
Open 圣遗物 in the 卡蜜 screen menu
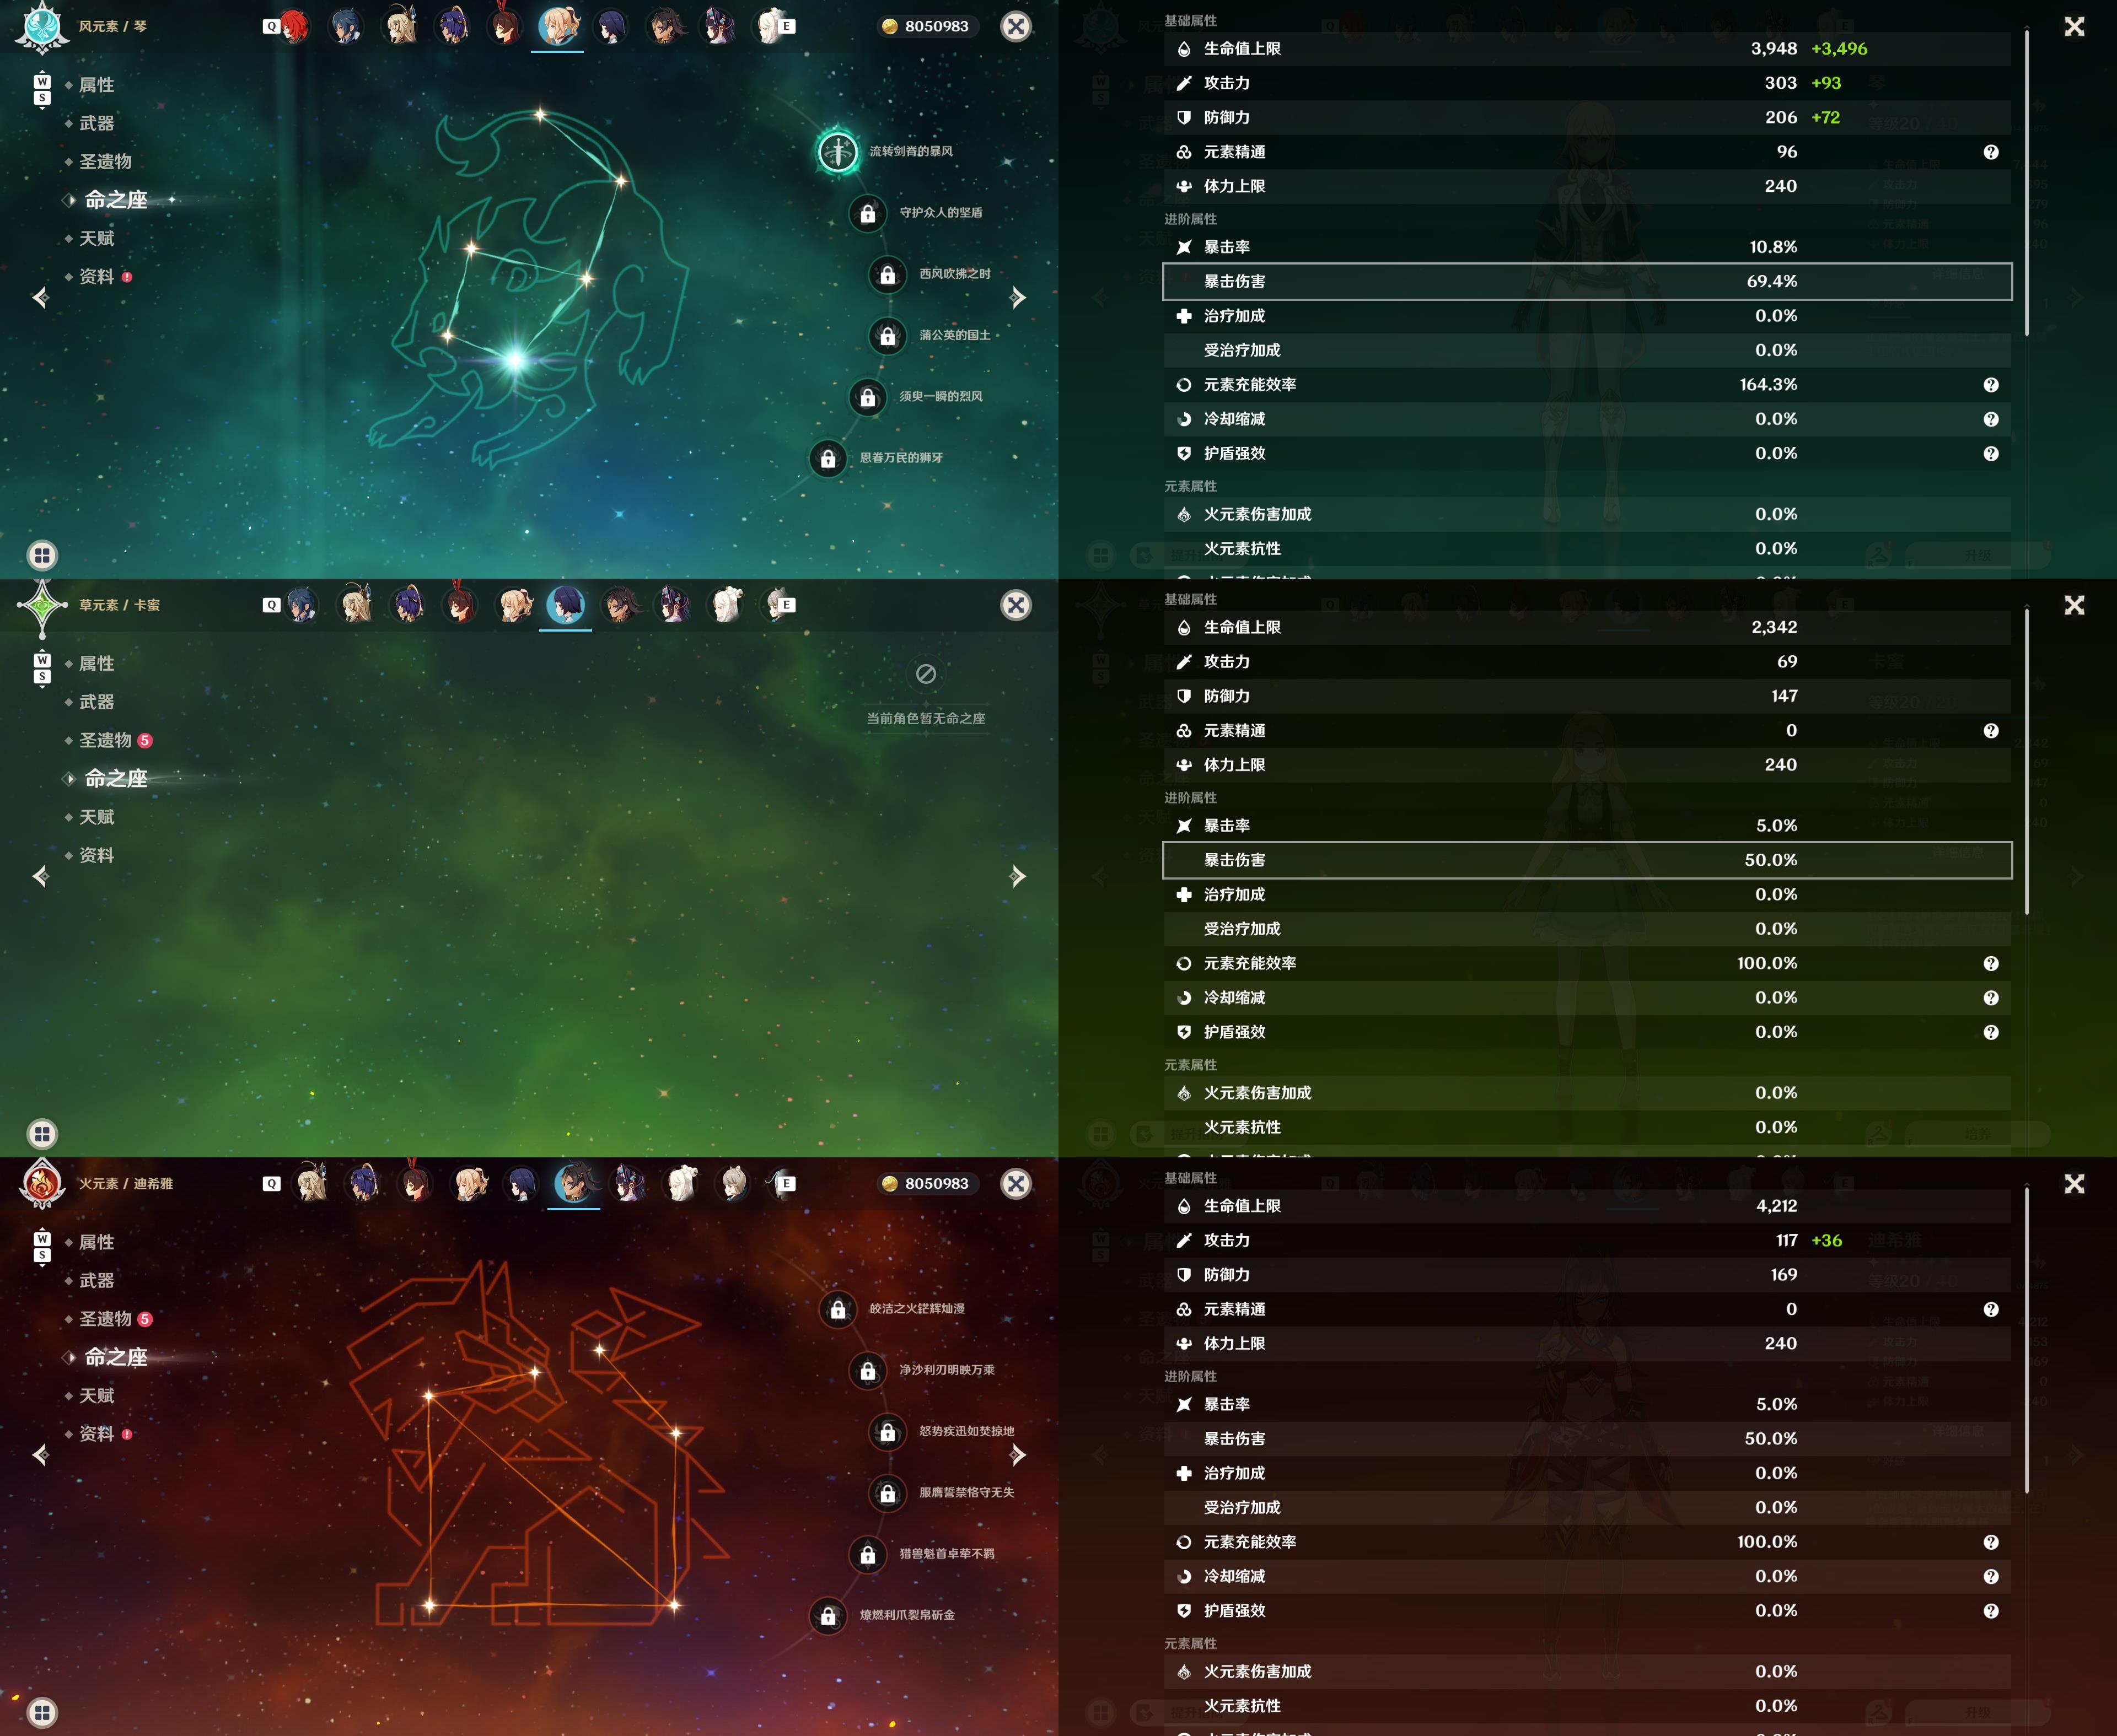[105, 740]
